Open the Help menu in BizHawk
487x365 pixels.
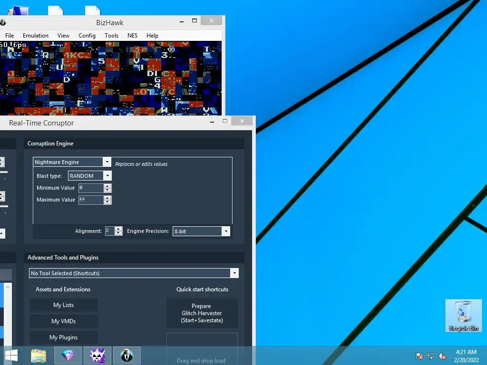click(x=152, y=35)
